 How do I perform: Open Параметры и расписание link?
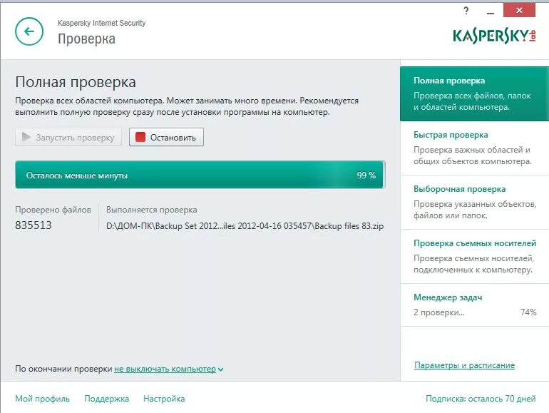coord(464,365)
